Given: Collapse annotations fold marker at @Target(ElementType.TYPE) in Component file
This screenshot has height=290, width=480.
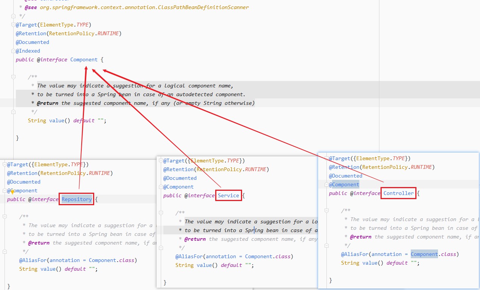Looking at the screenshot, I should tap(13, 25).
